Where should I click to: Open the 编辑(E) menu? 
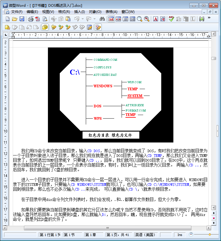[x=32, y=12]
